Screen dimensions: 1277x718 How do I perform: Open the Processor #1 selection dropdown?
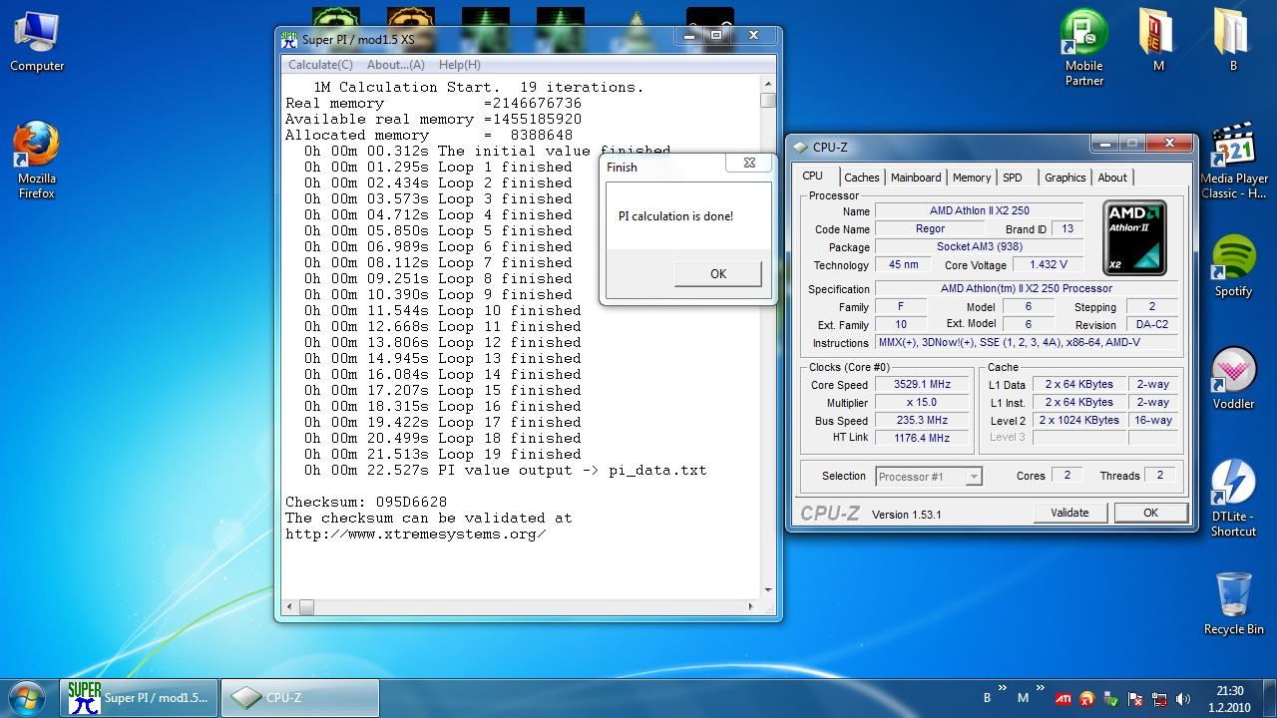928,477
